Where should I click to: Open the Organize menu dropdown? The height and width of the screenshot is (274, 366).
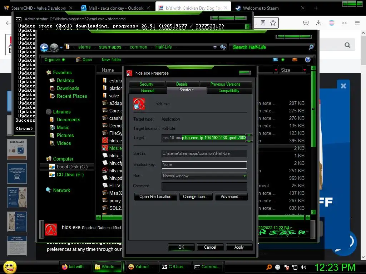click(x=55, y=60)
